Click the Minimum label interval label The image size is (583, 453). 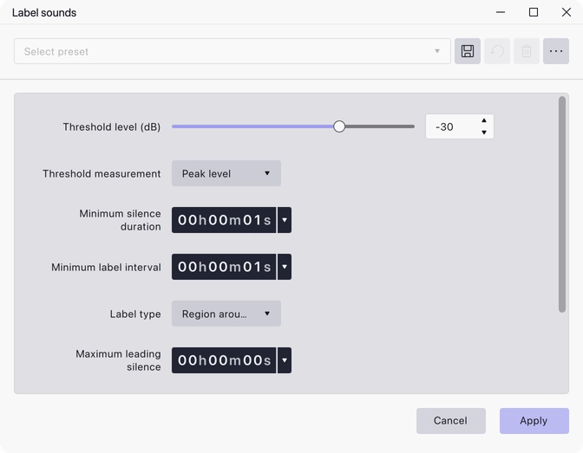point(106,268)
